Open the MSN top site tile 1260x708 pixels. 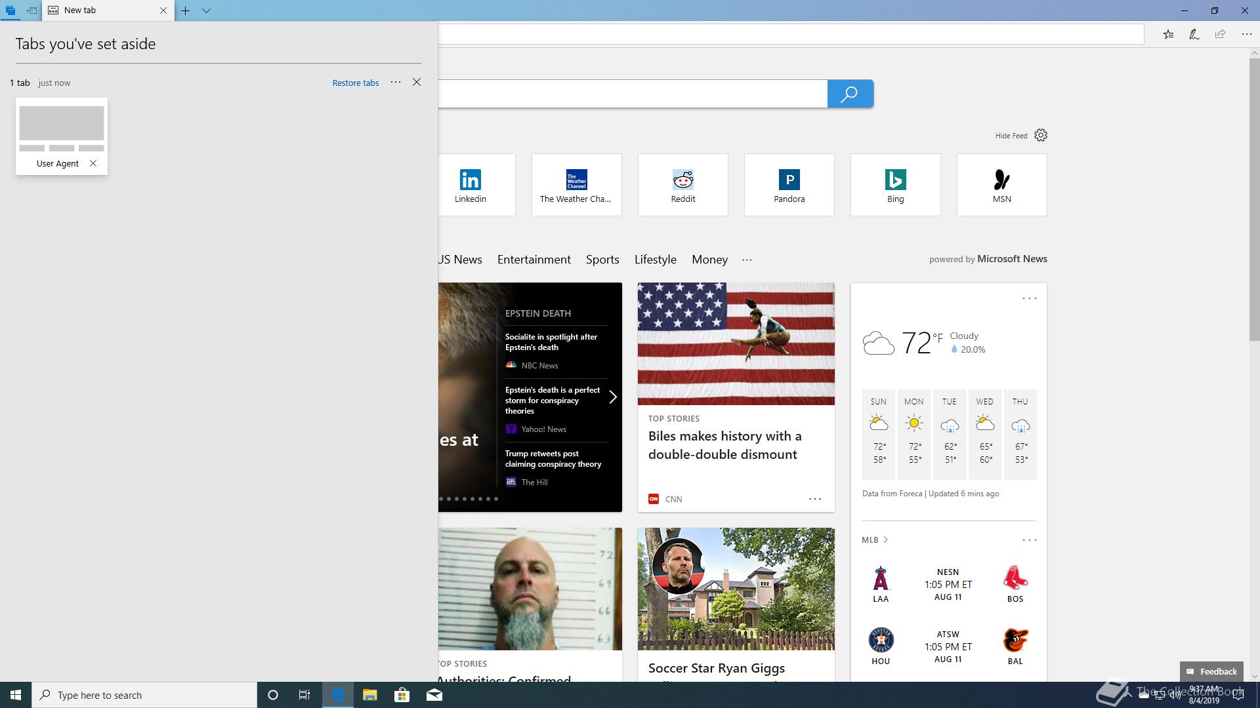coord(1002,185)
